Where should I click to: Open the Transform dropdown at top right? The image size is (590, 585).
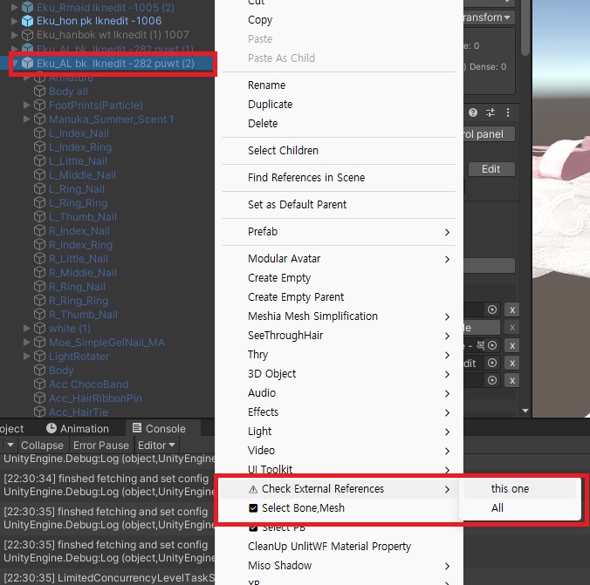[x=488, y=17]
